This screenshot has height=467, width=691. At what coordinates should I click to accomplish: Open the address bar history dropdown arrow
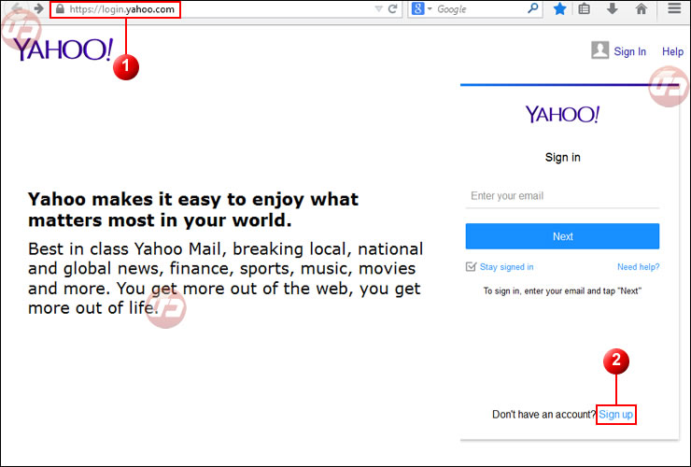click(x=378, y=8)
